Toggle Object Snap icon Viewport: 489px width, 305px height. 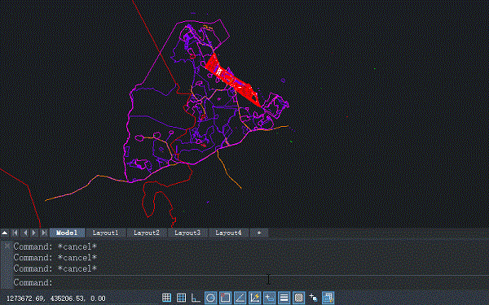pos(225,298)
